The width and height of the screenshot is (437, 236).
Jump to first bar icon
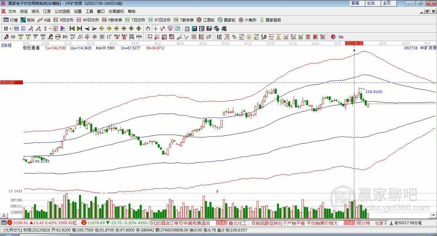(72, 28)
